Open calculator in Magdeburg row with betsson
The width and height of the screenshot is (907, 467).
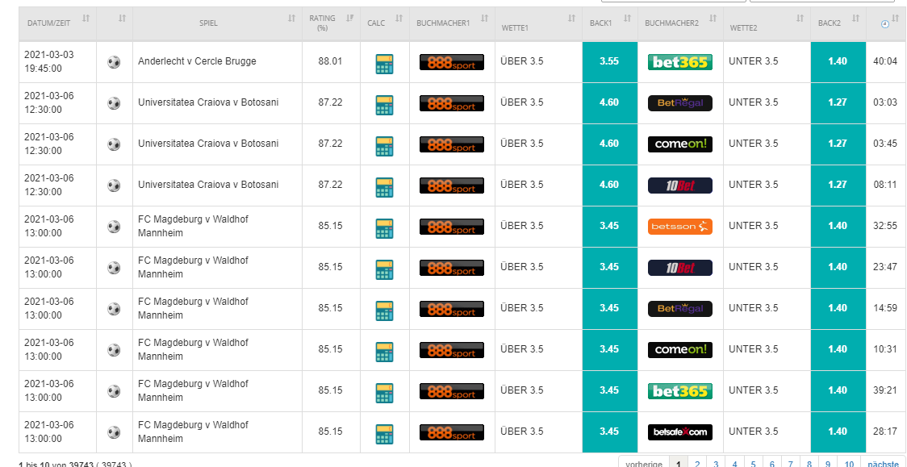click(x=384, y=227)
